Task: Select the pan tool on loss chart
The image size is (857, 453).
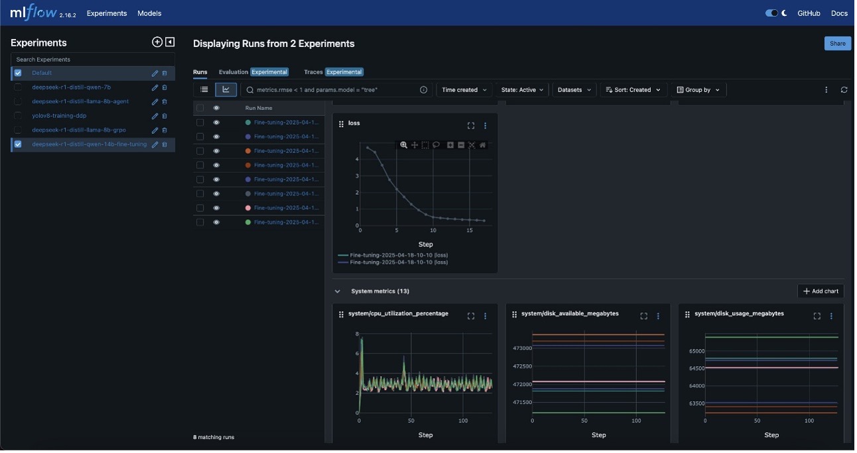Action: pos(415,145)
